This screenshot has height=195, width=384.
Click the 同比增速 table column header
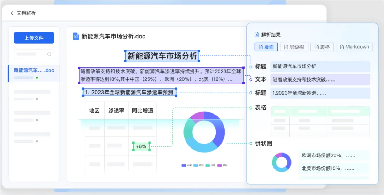click(142, 111)
